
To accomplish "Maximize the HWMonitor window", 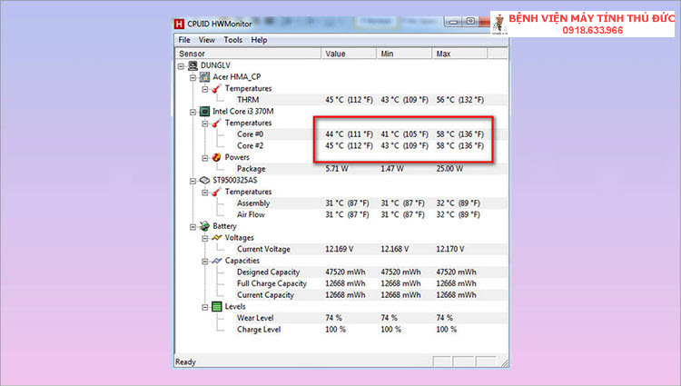I will (x=470, y=22).
